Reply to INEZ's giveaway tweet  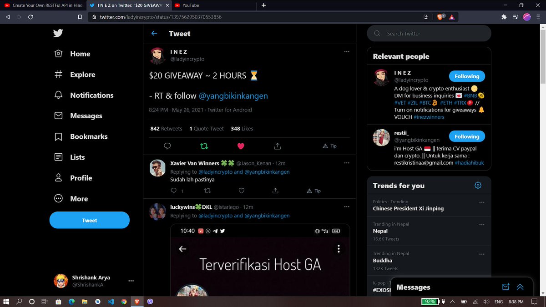167,146
